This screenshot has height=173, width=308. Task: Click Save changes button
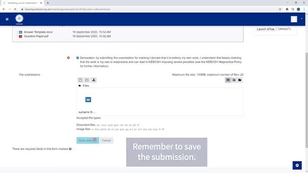(x=88, y=140)
